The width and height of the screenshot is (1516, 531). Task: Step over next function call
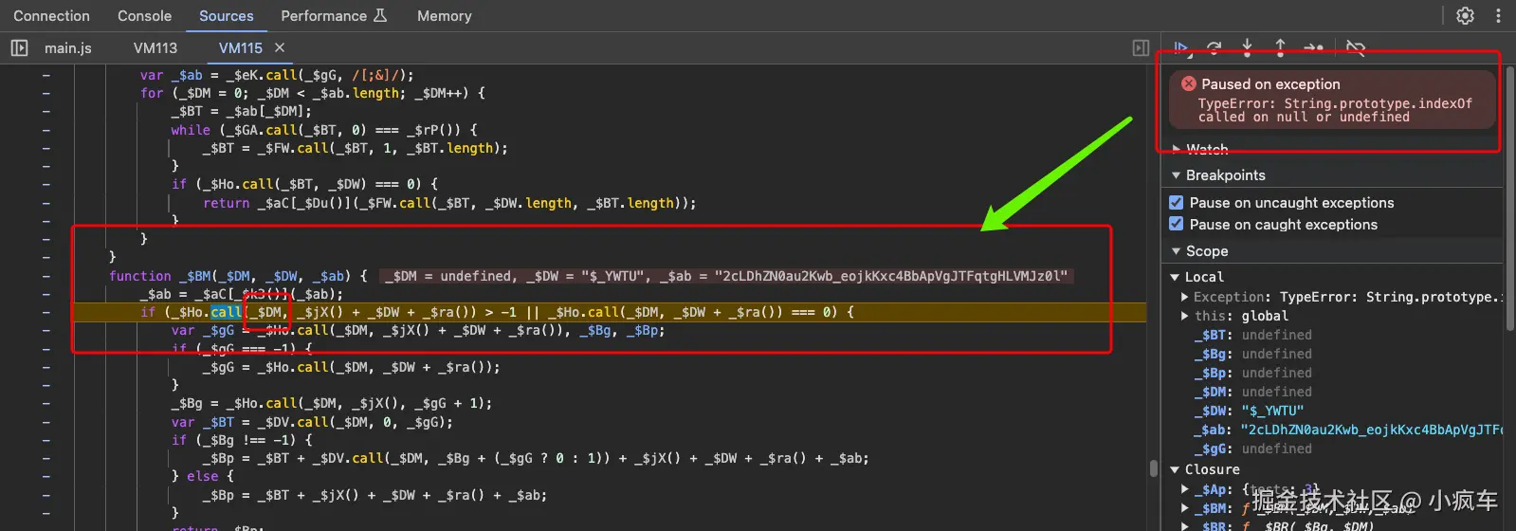tap(1215, 47)
